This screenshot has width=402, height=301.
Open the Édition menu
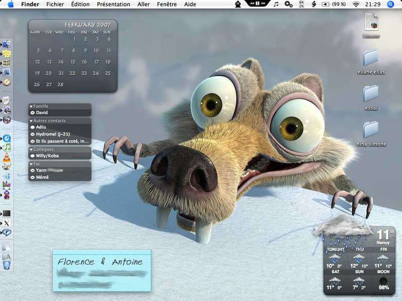click(x=80, y=4)
